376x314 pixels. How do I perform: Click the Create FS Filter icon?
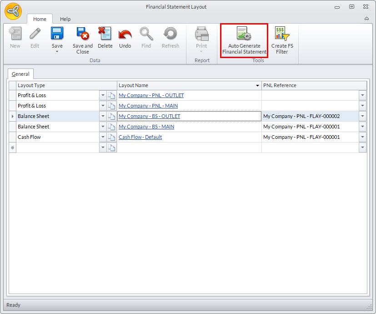tap(282, 34)
